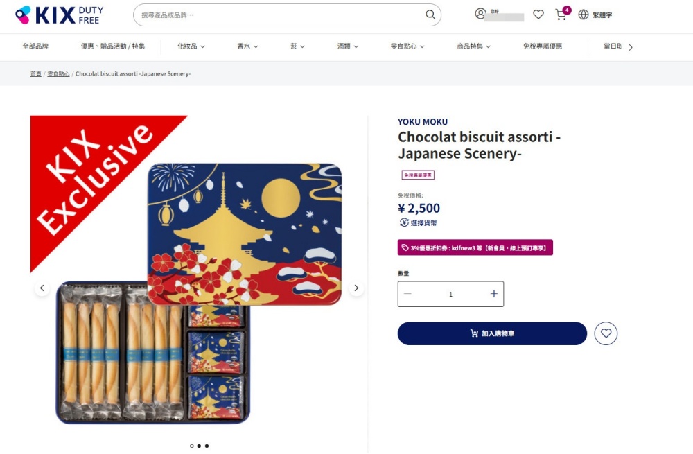Open the user account icon
The width and height of the screenshot is (693, 454).
[x=480, y=14]
